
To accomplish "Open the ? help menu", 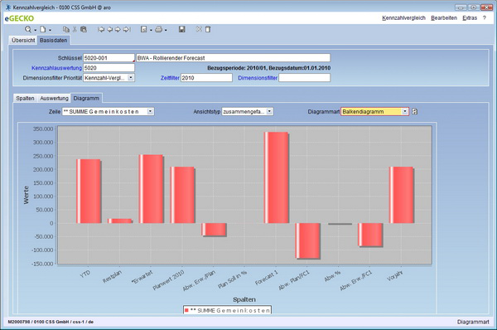I will pos(485,17).
